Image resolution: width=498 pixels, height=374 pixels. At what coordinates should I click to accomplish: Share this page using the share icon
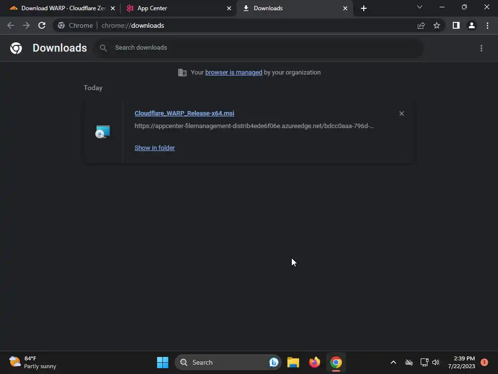coord(421,25)
